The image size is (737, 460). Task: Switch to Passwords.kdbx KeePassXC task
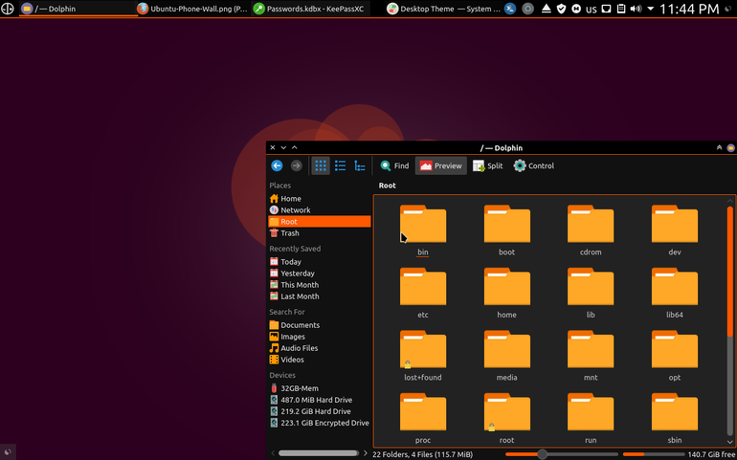click(x=311, y=9)
